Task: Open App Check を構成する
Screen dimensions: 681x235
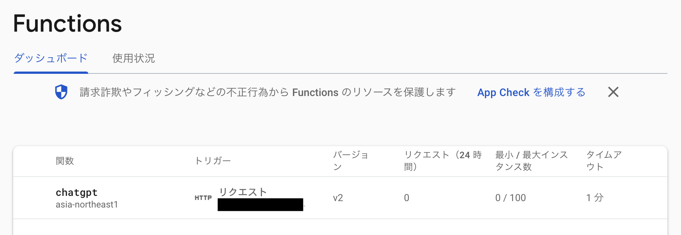Action: click(x=531, y=92)
